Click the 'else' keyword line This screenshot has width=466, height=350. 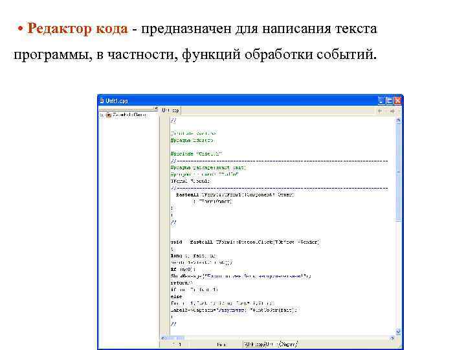[176, 296]
